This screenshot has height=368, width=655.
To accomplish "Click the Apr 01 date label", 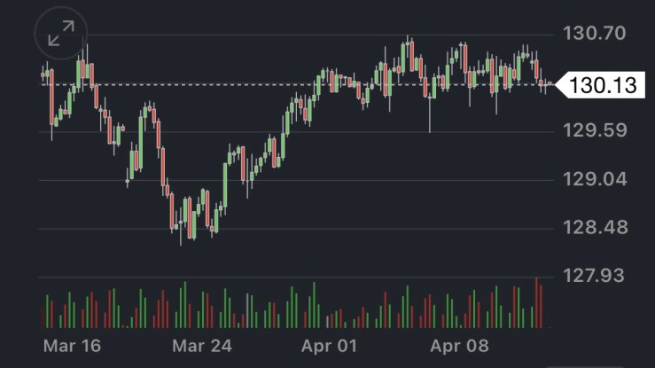I will (331, 346).
